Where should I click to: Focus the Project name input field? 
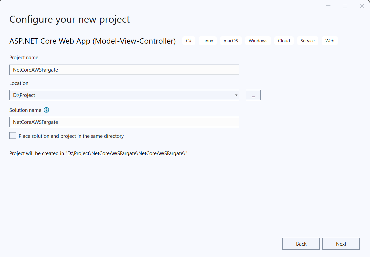coord(124,70)
